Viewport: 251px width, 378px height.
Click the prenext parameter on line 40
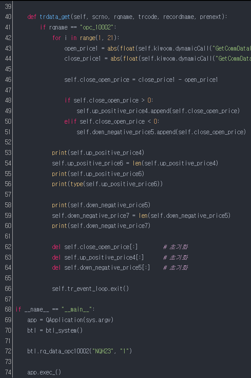pyautogui.click(x=210, y=17)
